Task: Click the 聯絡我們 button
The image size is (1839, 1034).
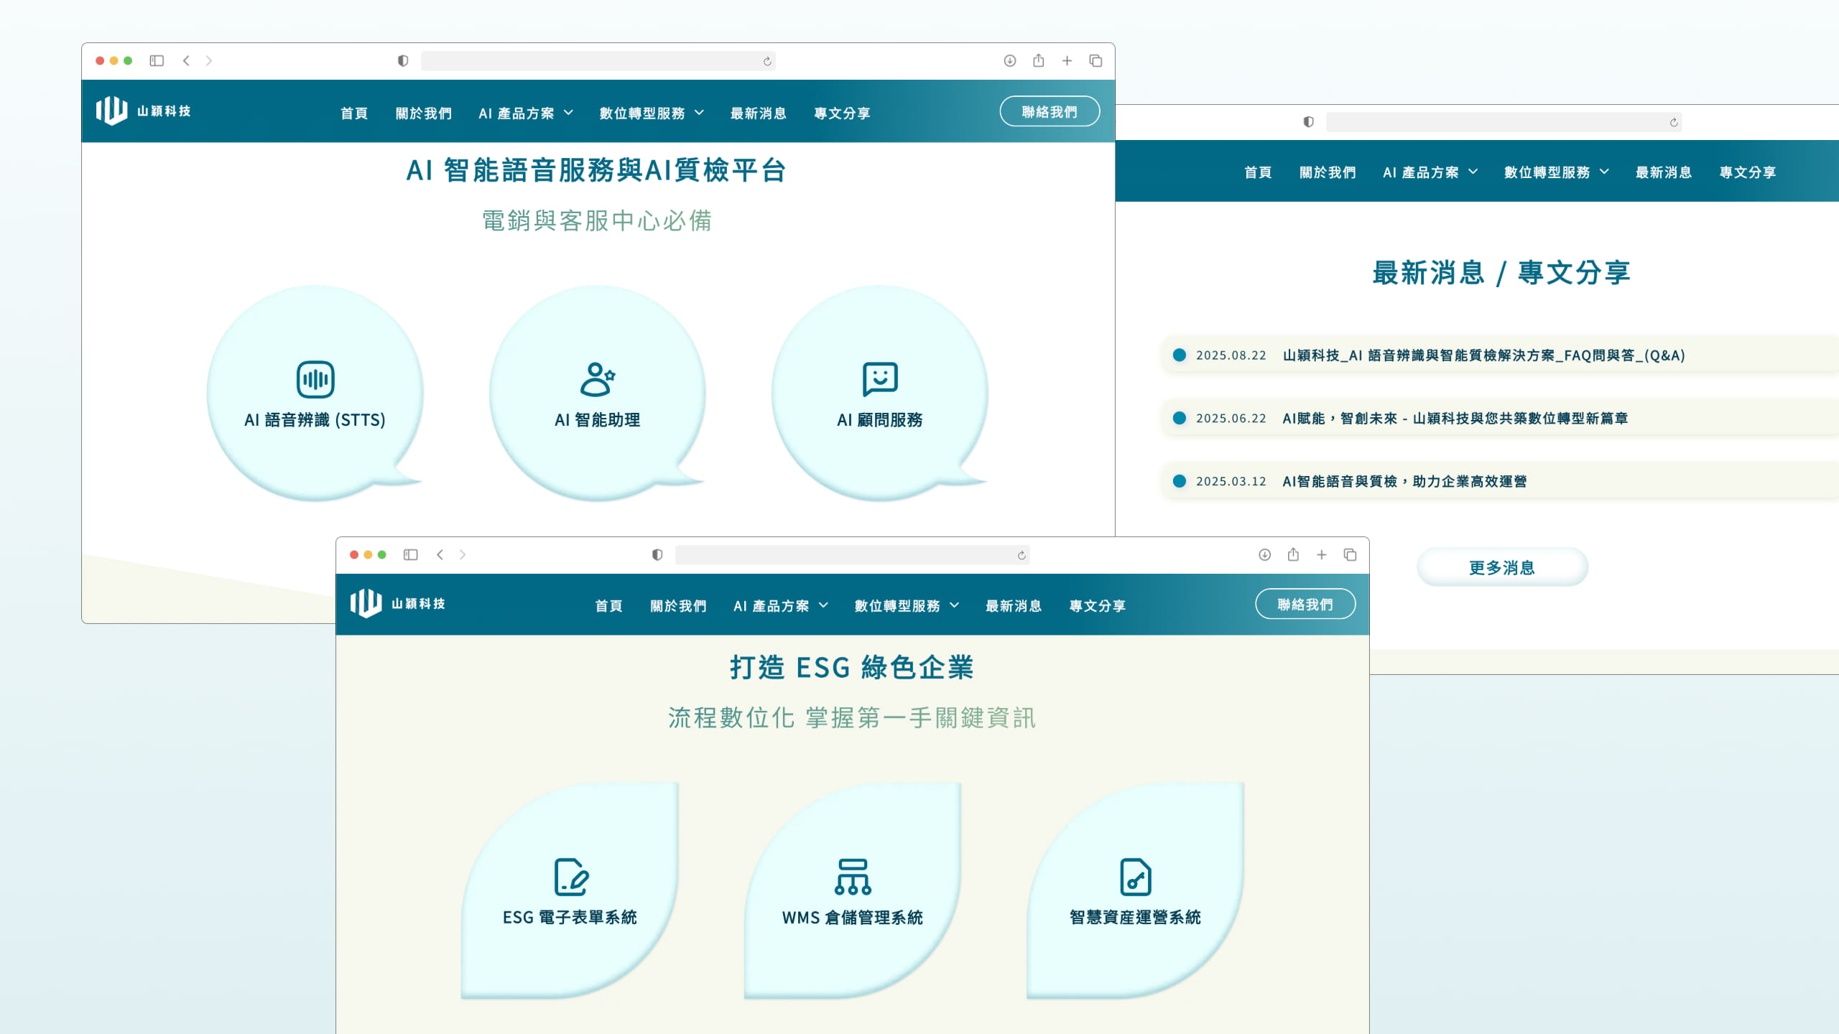Action: coord(1049,111)
